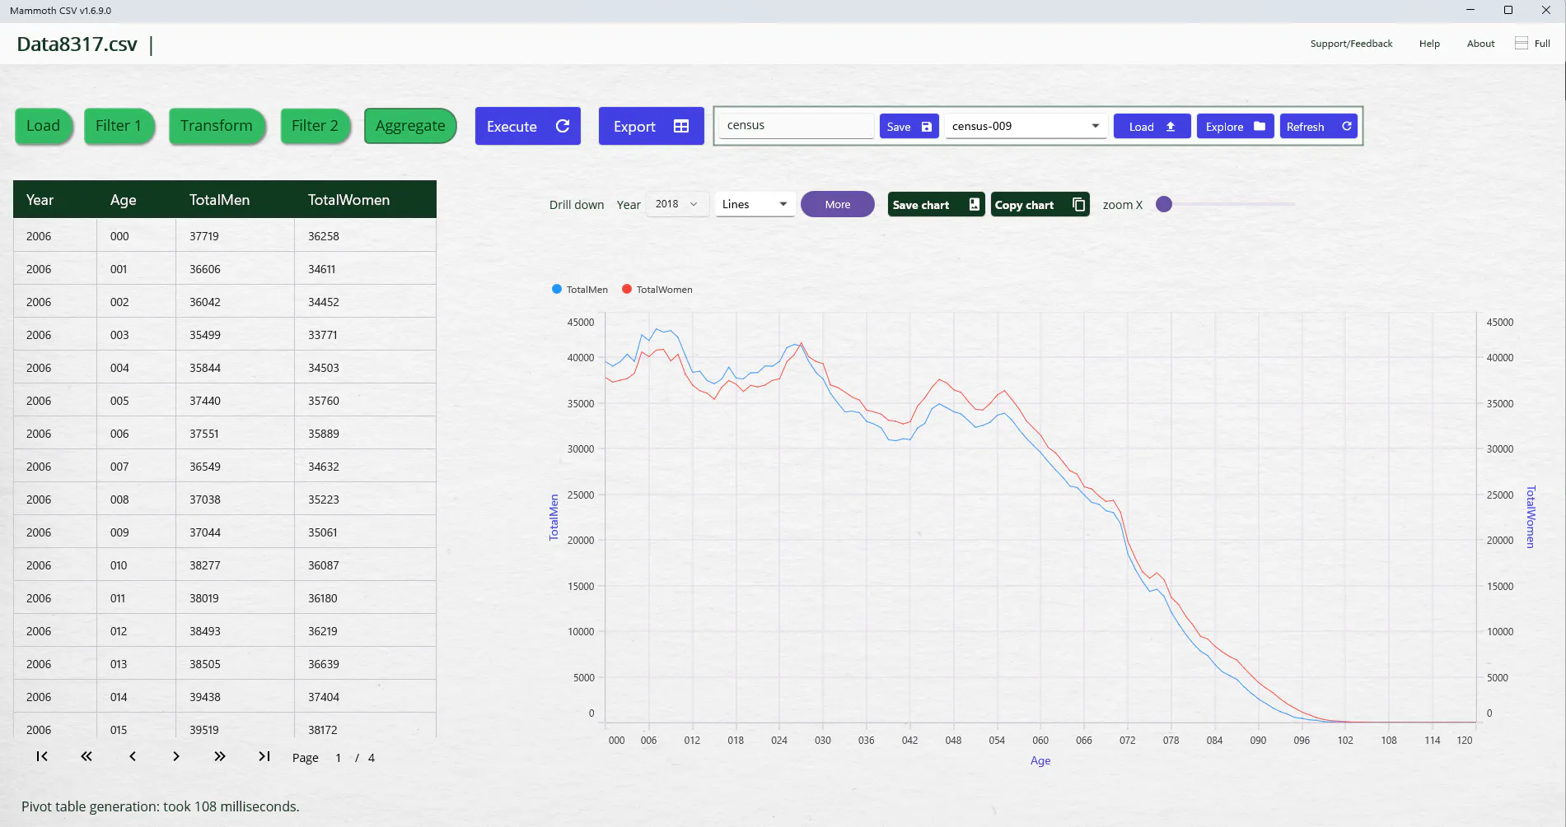1566x827 pixels.
Task: Toggle TotalMen series in chart legend
Action: [580, 290]
